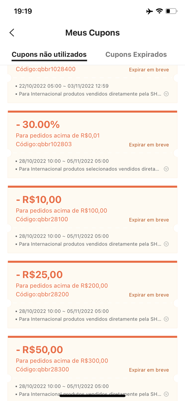Tap the back arrow icon
Image resolution: width=185 pixels, height=401 pixels.
[12, 33]
